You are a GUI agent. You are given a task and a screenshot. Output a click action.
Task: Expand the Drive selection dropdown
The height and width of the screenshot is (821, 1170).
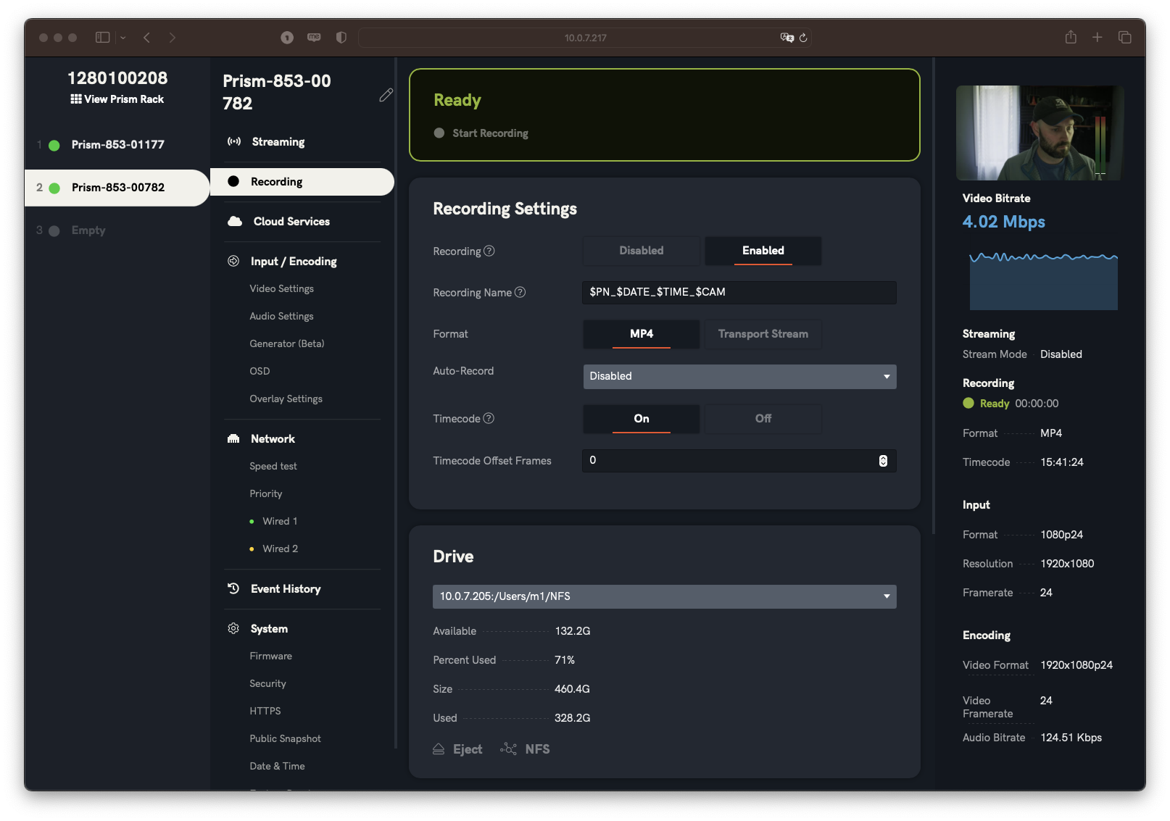[664, 596]
